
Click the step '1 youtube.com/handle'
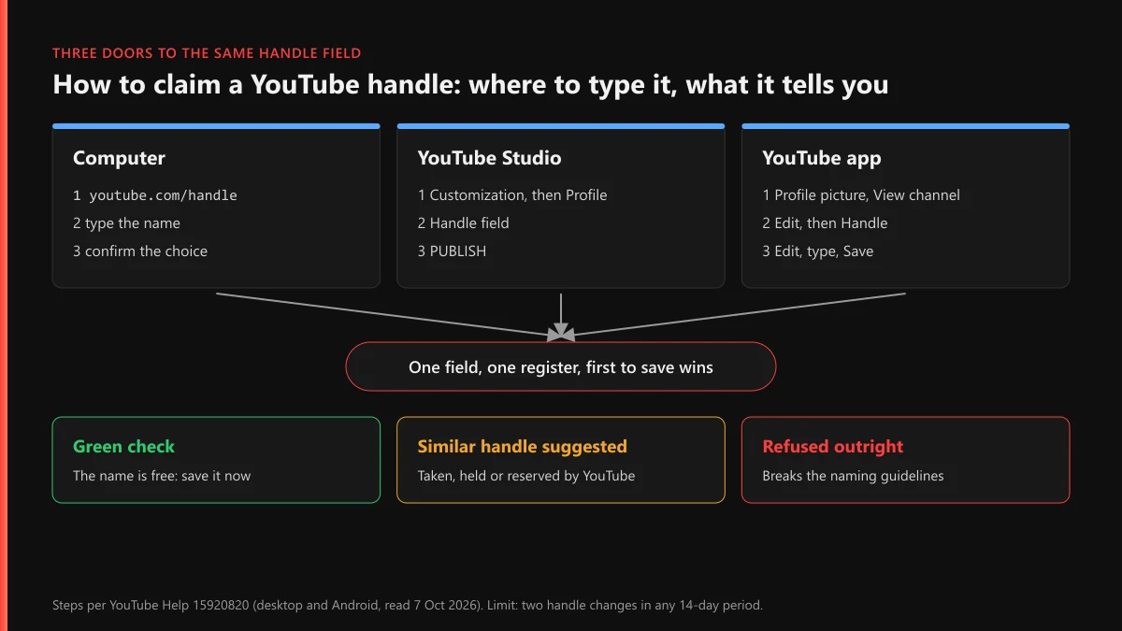155,195
